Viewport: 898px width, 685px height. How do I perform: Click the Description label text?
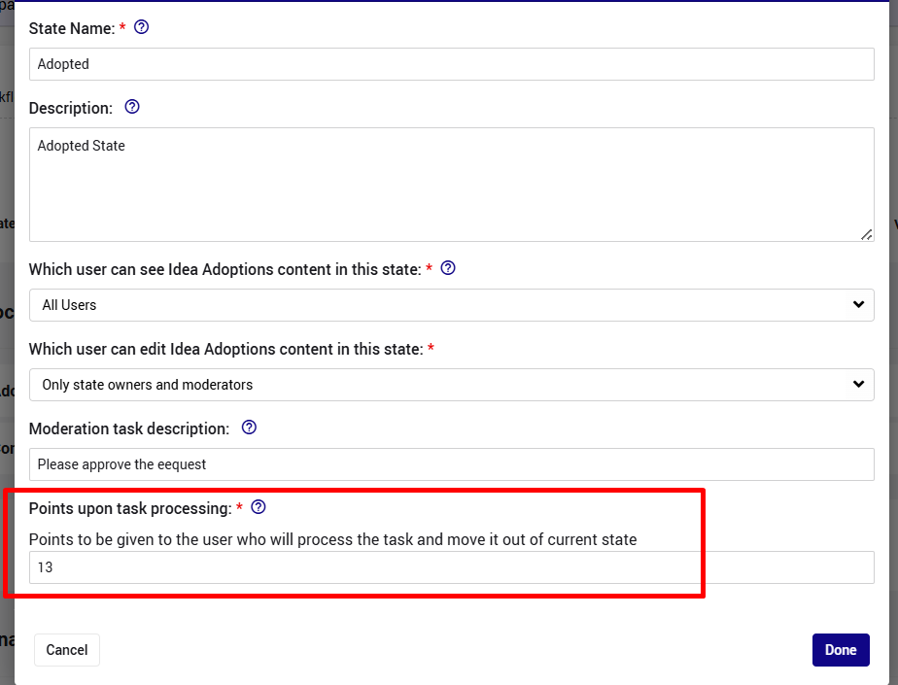[x=71, y=108]
